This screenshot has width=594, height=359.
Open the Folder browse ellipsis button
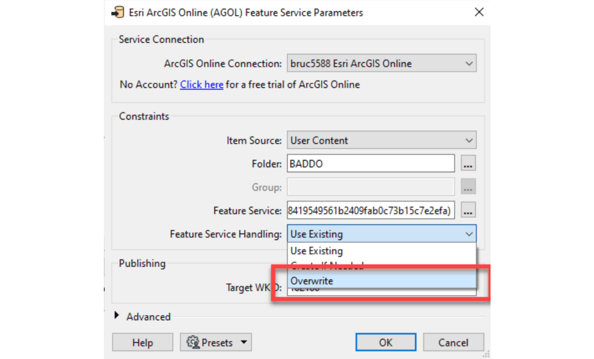point(468,163)
